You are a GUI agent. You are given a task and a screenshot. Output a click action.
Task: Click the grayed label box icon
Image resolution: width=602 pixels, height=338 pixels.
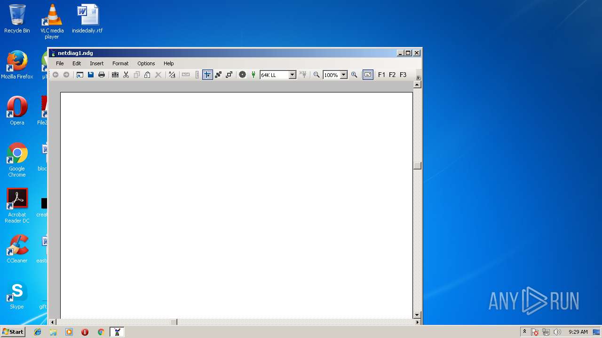[x=186, y=75]
